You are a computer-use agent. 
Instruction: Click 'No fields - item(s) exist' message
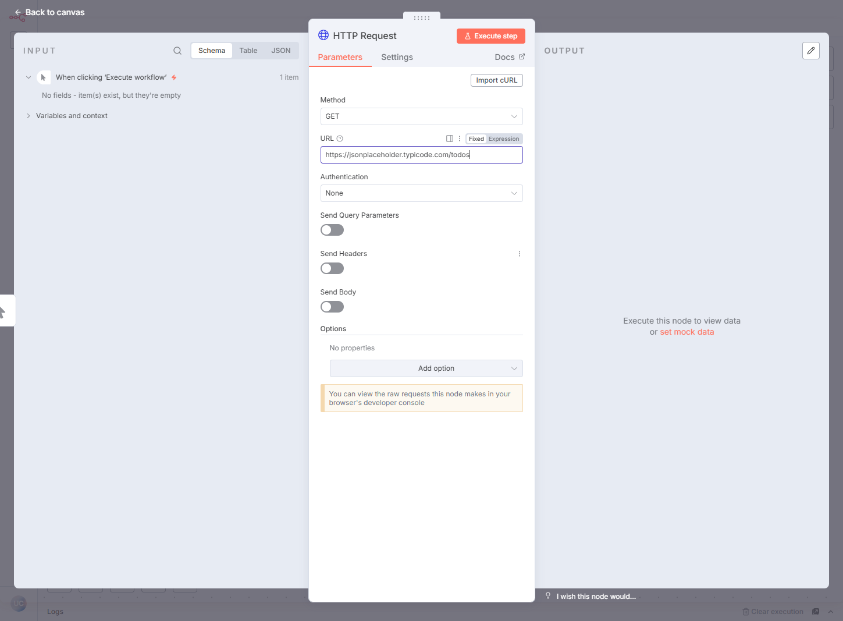111,95
